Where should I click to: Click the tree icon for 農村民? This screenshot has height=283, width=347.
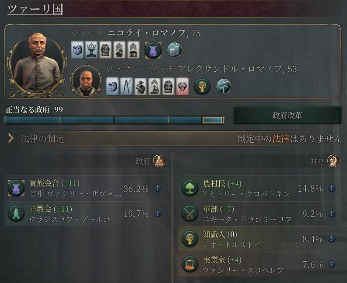(x=189, y=188)
